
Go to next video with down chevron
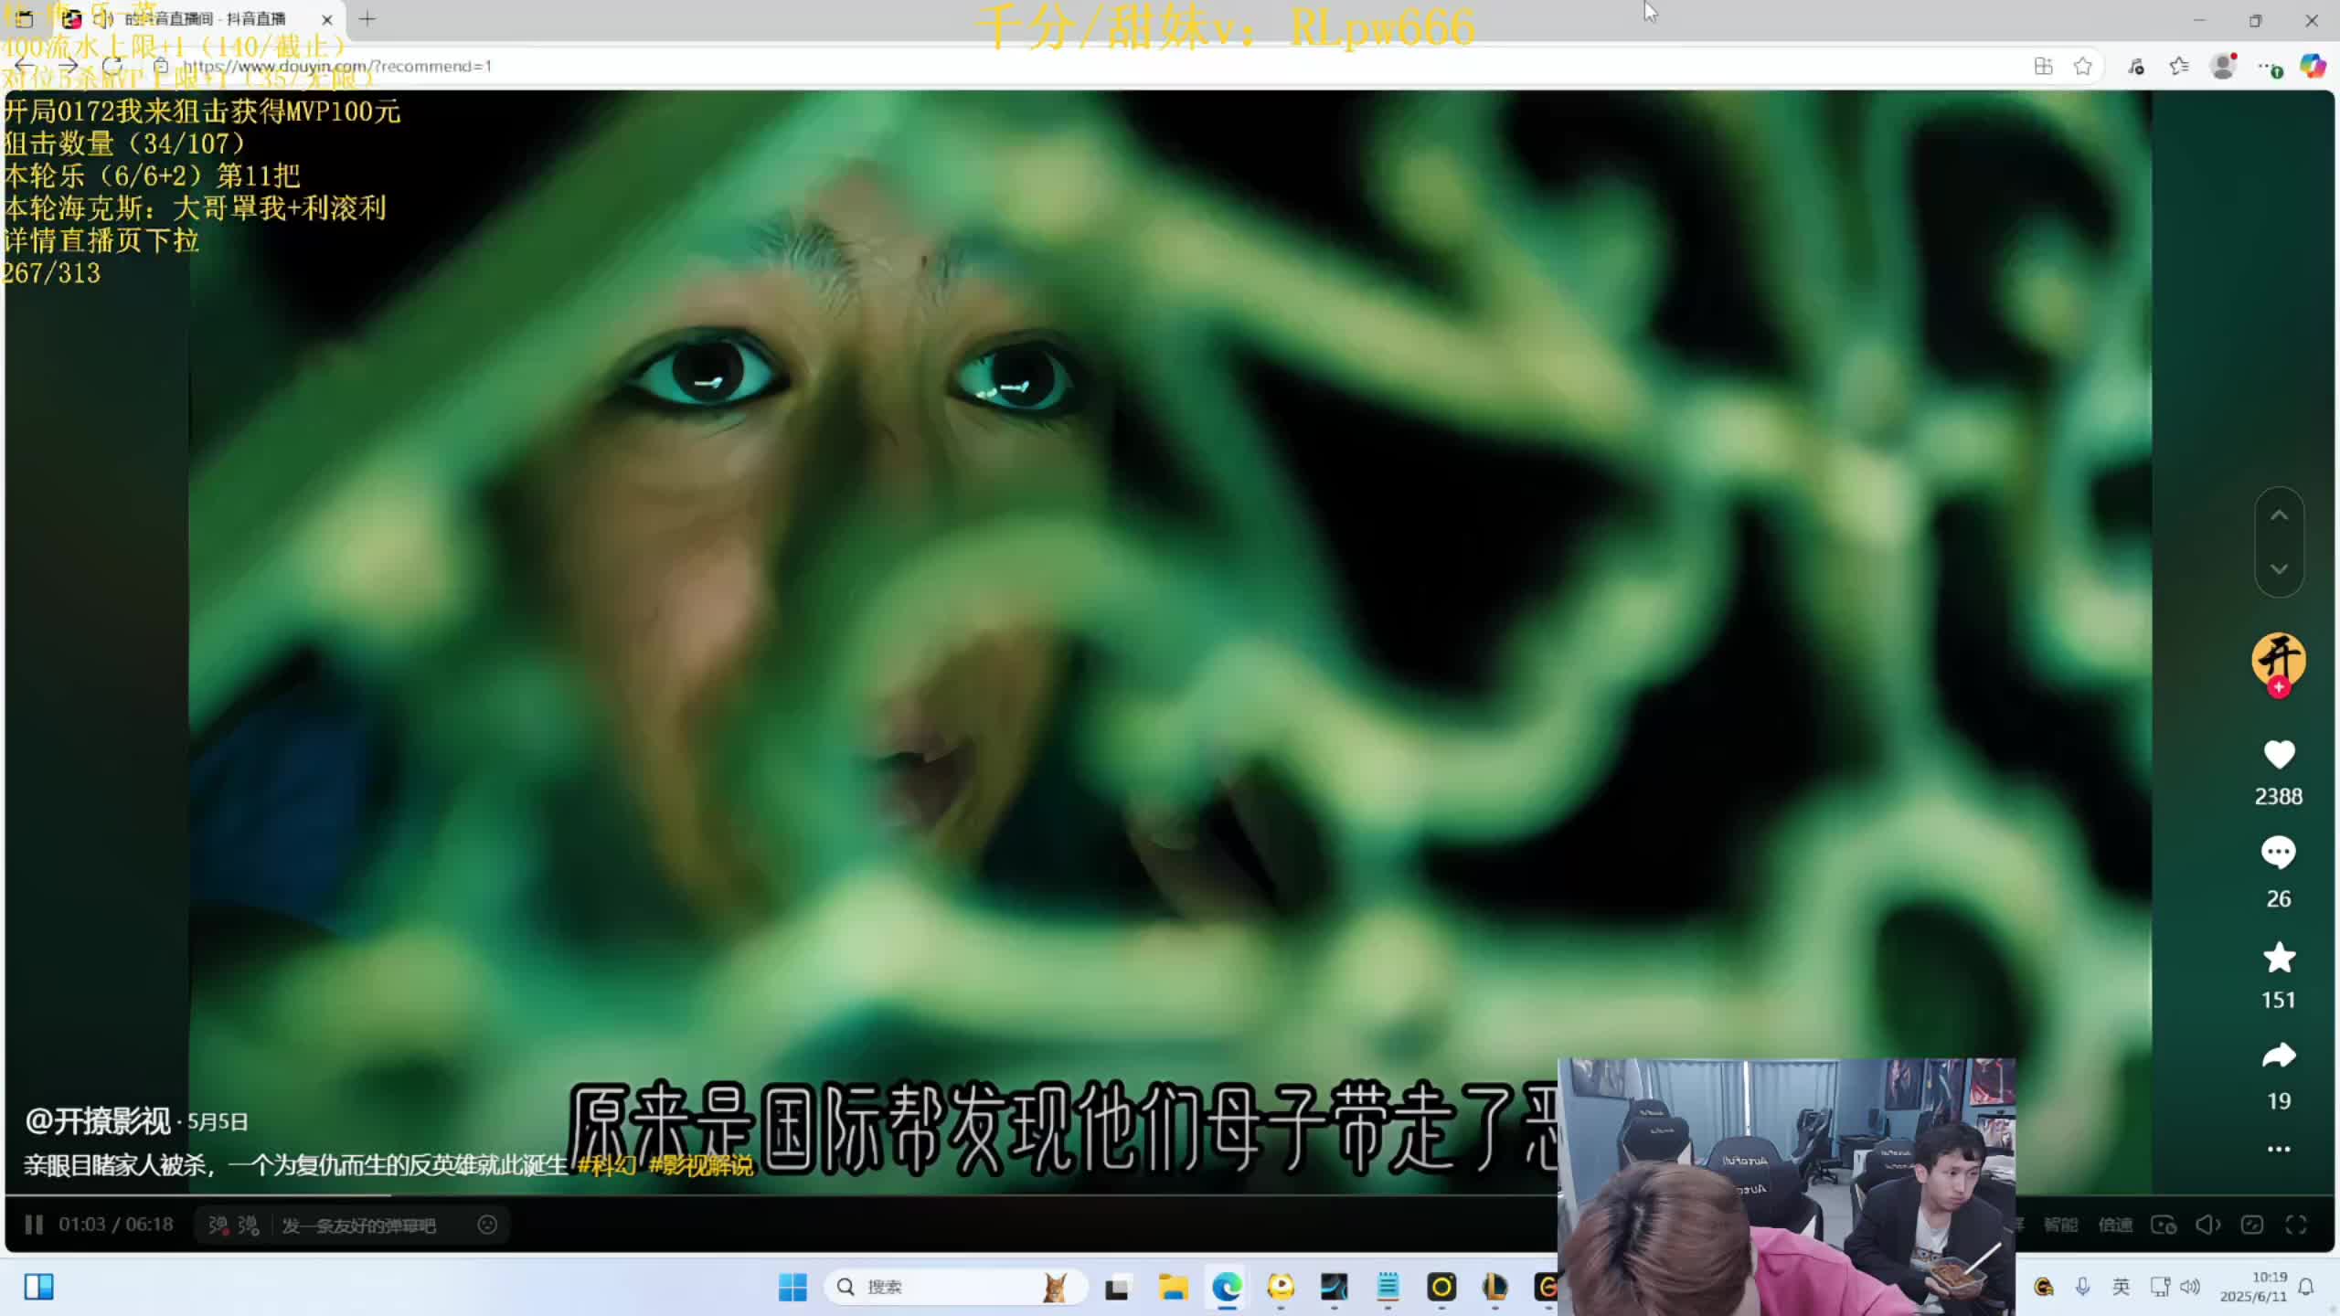tap(2279, 568)
